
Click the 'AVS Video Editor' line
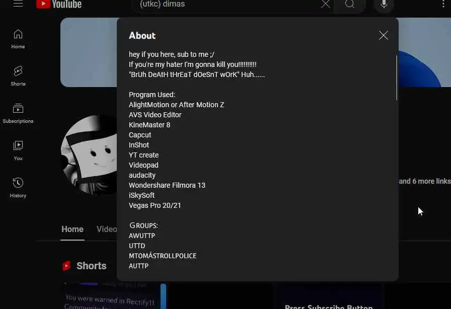click(x=155, y=115)
